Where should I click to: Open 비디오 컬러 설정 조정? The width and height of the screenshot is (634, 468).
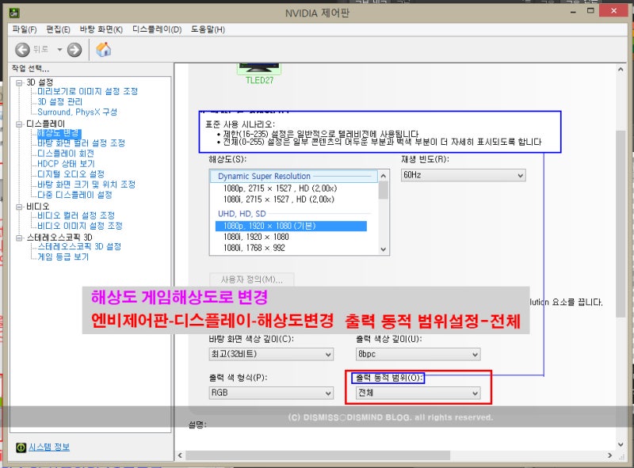pos(76,215)
